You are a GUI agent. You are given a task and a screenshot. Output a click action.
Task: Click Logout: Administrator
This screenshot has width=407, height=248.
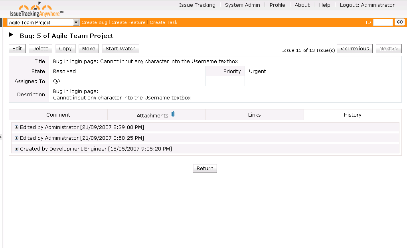click(x=366, y=5)
